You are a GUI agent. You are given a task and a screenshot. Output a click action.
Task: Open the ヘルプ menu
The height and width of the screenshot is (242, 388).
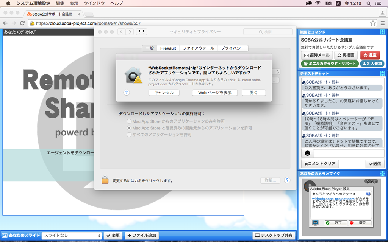click(117, 3)
